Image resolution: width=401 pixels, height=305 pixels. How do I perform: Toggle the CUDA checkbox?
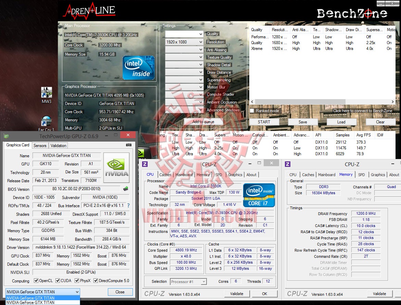click(x=58, y=280)
